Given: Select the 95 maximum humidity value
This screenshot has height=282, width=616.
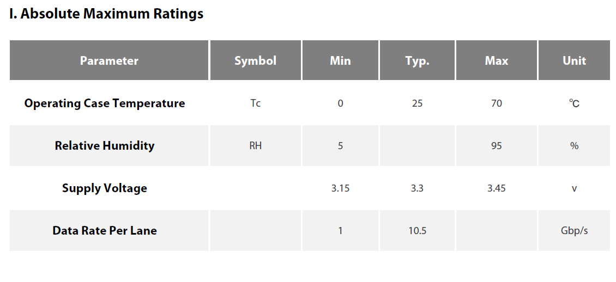Looking at the screenshot, I should (497, 146).
